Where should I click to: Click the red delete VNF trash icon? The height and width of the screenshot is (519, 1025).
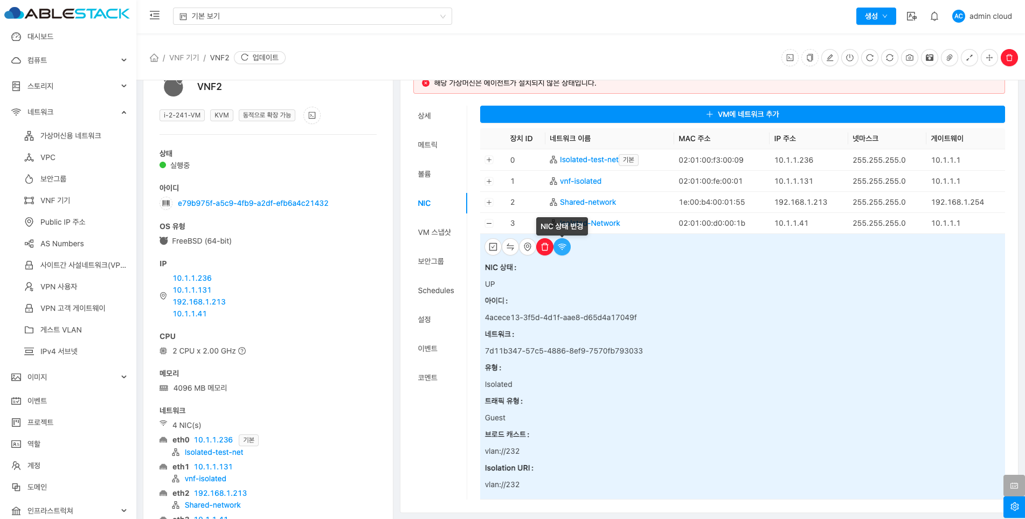coord(1009,58)
